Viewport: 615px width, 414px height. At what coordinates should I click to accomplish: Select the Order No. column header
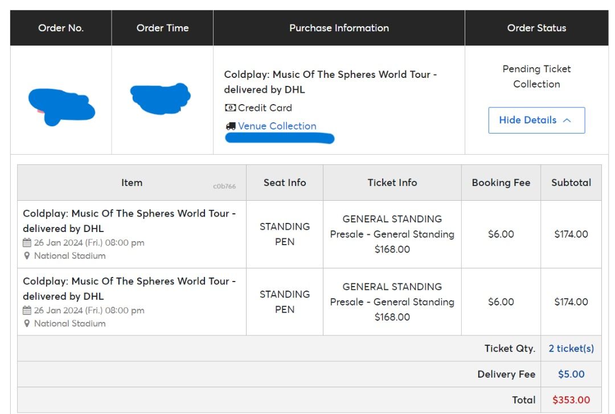(60, 27)
